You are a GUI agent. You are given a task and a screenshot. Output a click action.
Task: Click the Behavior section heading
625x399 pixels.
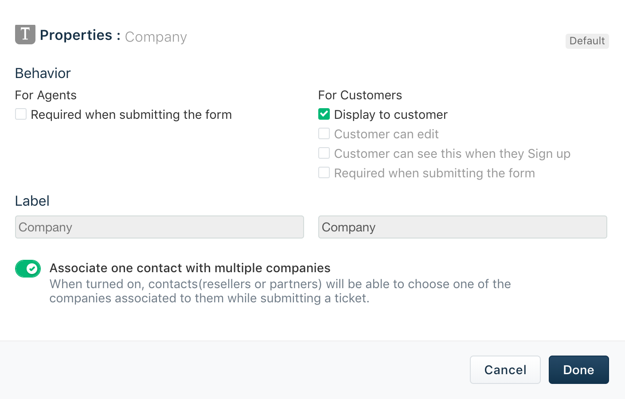point(43,73)
